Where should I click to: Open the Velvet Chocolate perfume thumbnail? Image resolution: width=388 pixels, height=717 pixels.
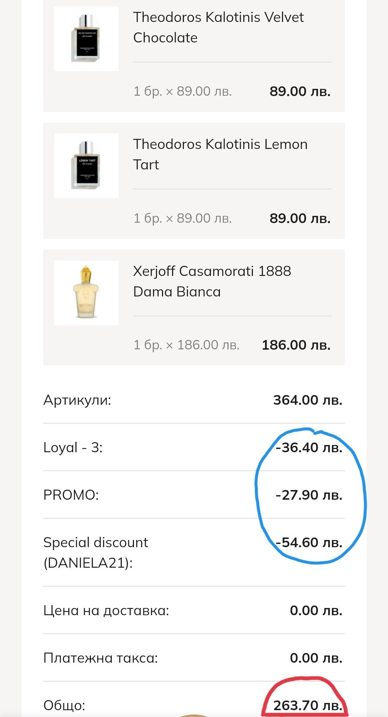tap(86, 38)
